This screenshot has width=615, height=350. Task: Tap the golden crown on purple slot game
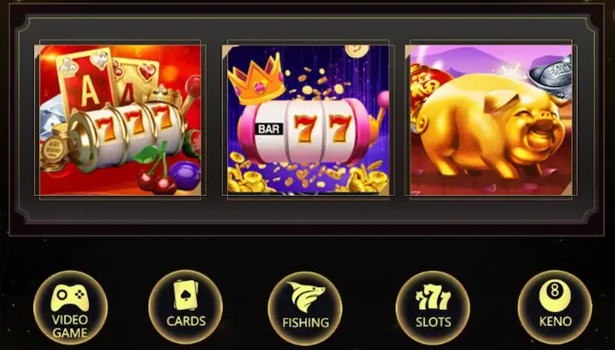(257, 78)
